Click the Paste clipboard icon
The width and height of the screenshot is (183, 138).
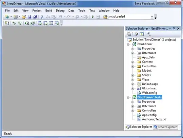(54, 17)
